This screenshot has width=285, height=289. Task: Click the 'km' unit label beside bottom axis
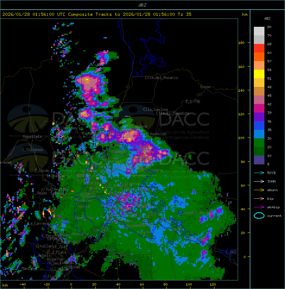5,285
